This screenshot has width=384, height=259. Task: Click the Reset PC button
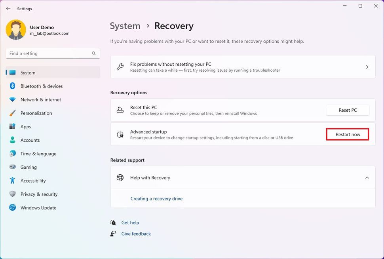tap(348, 110)
